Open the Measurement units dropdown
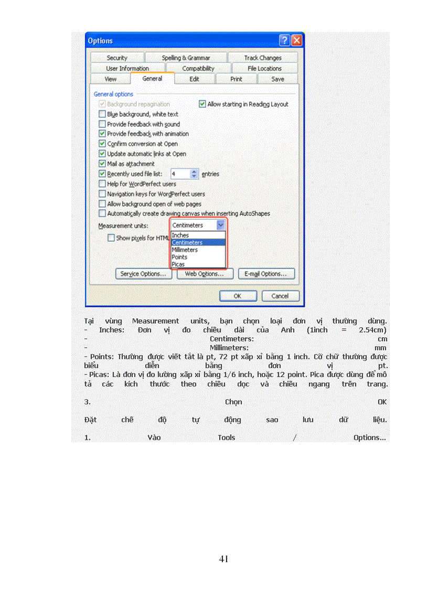Viewport: 428px width, 589px height. [x=220, y=225]
